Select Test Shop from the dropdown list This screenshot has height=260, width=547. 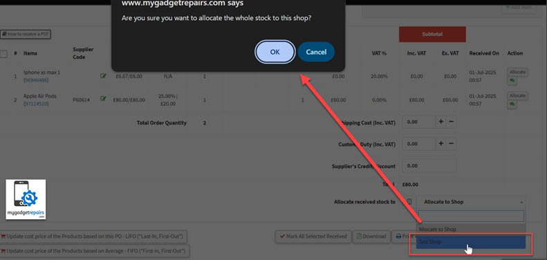pyautogui.click(x=471, y=242)
